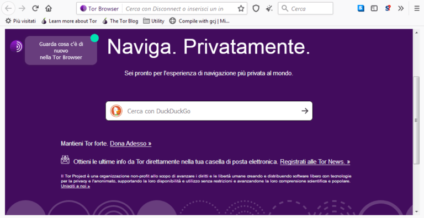Click the magnifier in toolbar search box
The height and width of the screenshot is (218, 424).
(x=285, y=9)
